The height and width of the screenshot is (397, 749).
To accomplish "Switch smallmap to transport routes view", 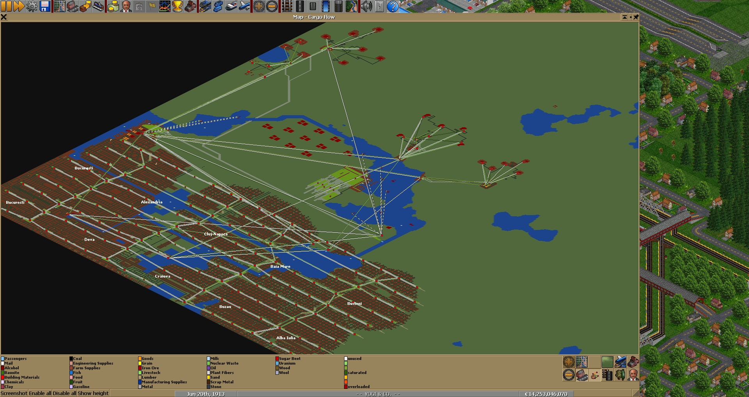I will tap(607, 375).
